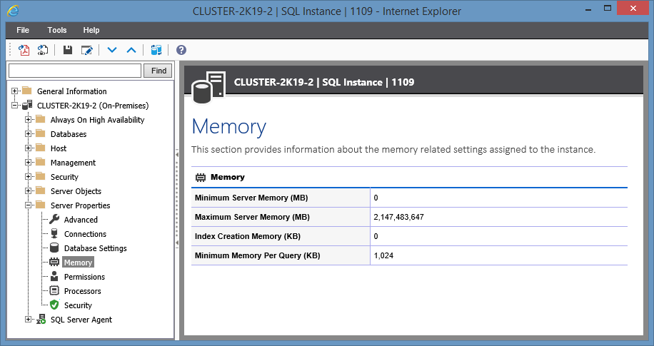Image resolution: width=654 pixels, height=346 pixels.
Task: Click the export to PDF toolbar icon
Action: (24, 50)
